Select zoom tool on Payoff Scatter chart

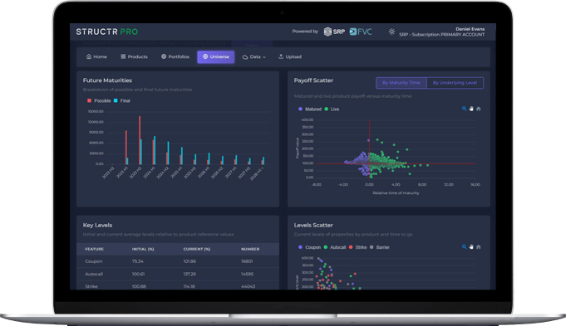pos(465,109)
